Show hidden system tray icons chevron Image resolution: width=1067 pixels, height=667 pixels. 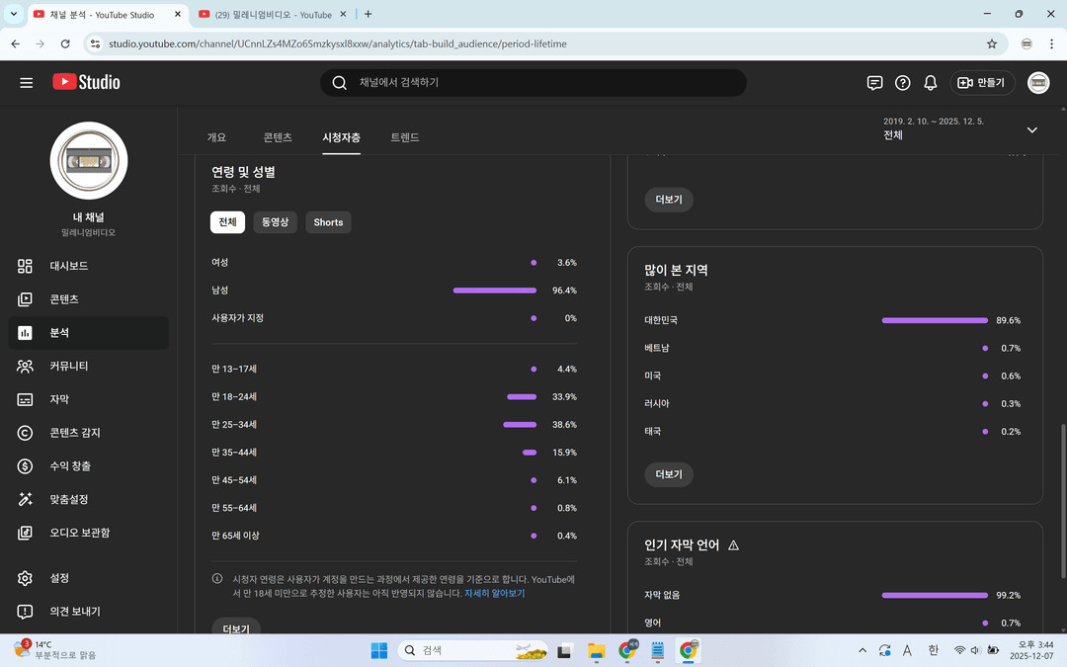(x=862, y=650)
